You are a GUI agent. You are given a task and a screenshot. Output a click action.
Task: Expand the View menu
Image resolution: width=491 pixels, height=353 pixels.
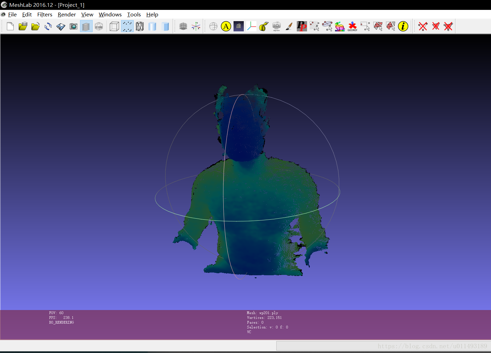87,14
